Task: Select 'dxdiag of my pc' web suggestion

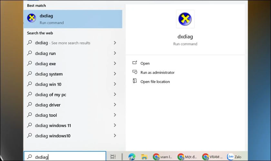Action: click(x=50, y=95)
